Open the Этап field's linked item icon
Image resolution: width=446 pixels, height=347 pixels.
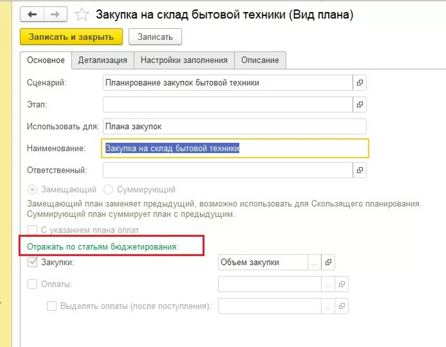tap(359, 105)
